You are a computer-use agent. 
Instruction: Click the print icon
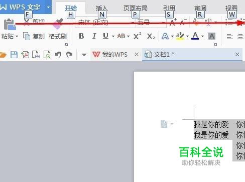pyautogui.click(x=36, y=55)
